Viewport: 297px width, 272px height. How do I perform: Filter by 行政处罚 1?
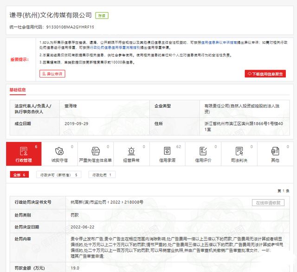[102, 175]
